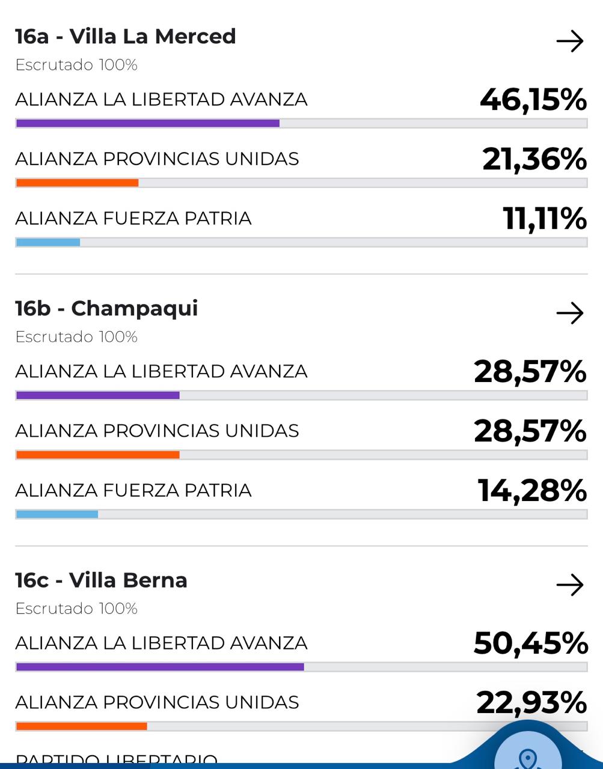Click the orange Provincias Unidas bar in Champaqui
The width and height of the screenshot is (603, 769).
97,455
